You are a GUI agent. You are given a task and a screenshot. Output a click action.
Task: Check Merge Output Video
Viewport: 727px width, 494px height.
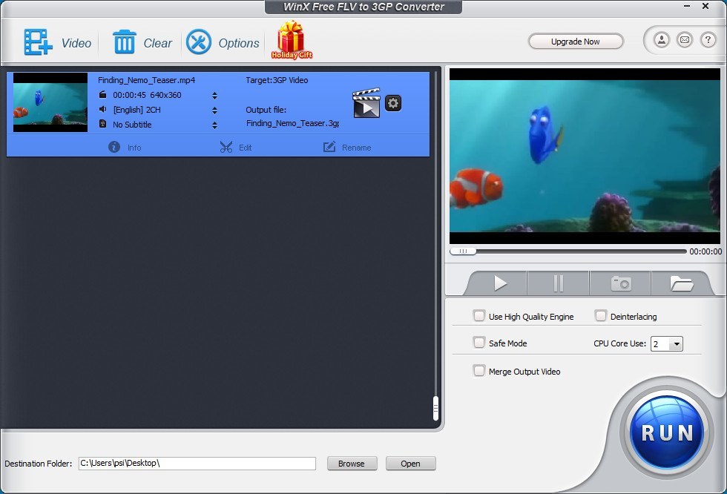point(479,370)
